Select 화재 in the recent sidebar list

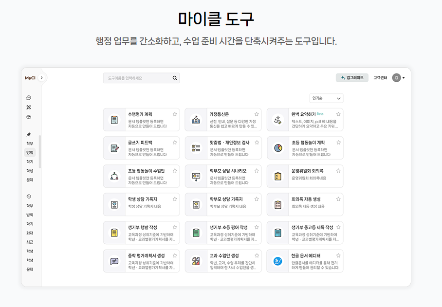pyautogui.click(x=30, y=233)
